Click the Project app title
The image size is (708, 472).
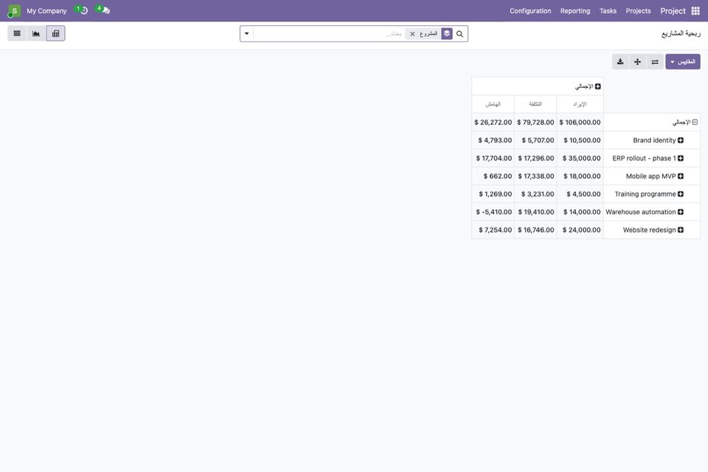(x=673, y=11)
